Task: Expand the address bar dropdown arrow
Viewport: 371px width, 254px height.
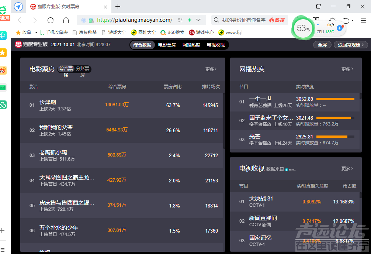Action: tap(198, 20)
